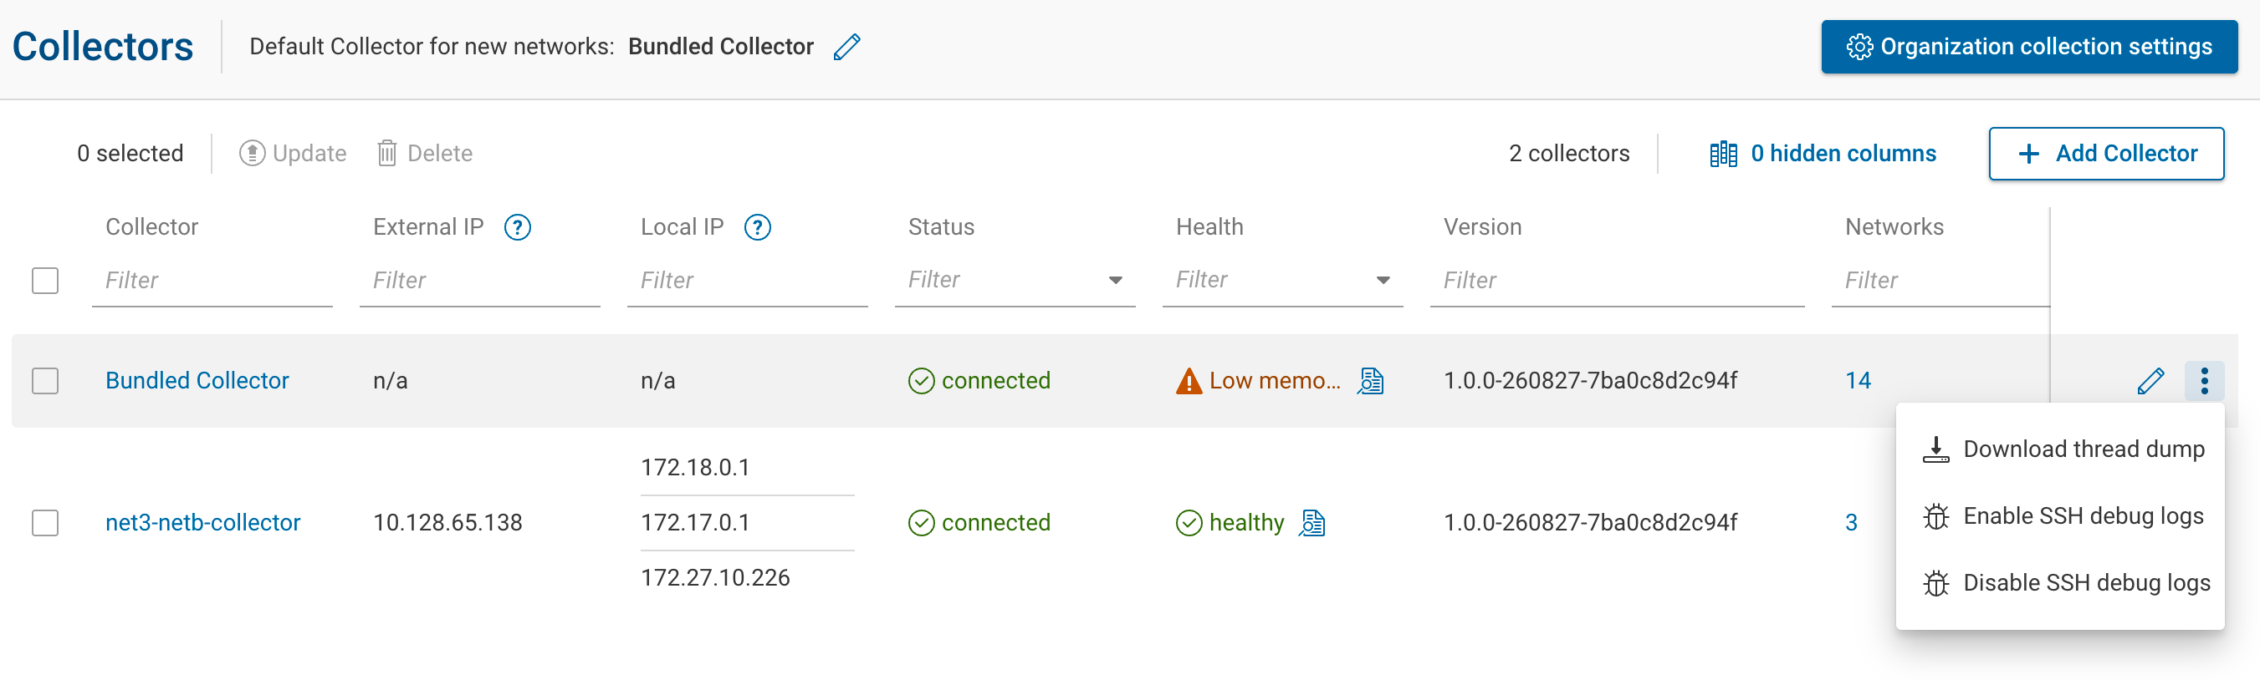Choose Enable SSH debug logs
The image size is (2260, 680).
[2060, 516]
